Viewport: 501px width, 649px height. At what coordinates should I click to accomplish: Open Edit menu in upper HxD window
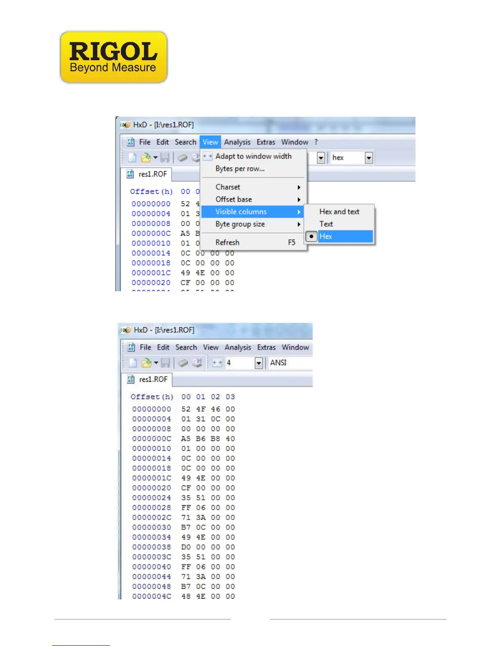click(x=162, y=142)
